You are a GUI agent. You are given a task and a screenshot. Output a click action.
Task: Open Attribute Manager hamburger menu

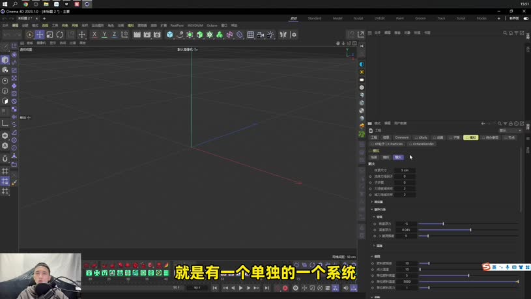[370, 123]
